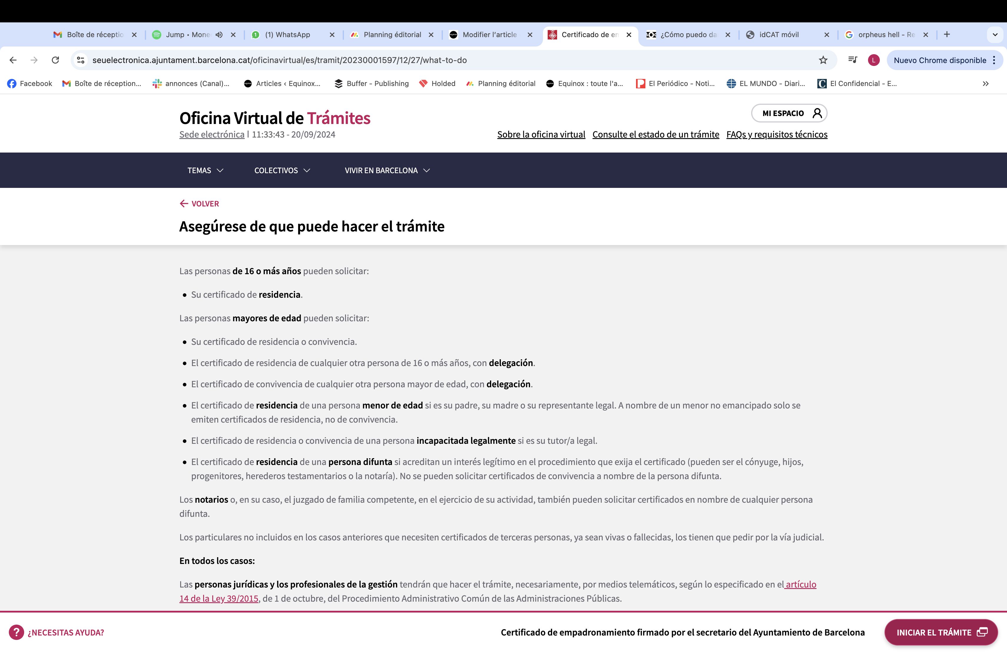The height and width of the screenshot is (652, 1007).
Task: Open the tab search dropdown arrow
Action: click(x=995, y=35)
